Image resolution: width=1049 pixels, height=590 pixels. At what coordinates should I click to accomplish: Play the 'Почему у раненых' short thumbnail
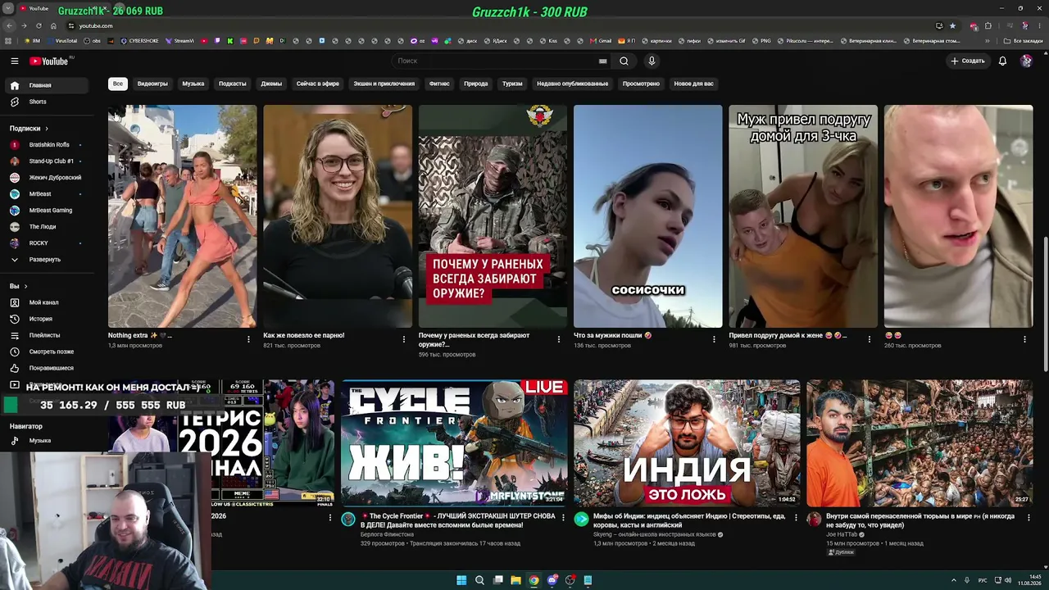[493, 216]
